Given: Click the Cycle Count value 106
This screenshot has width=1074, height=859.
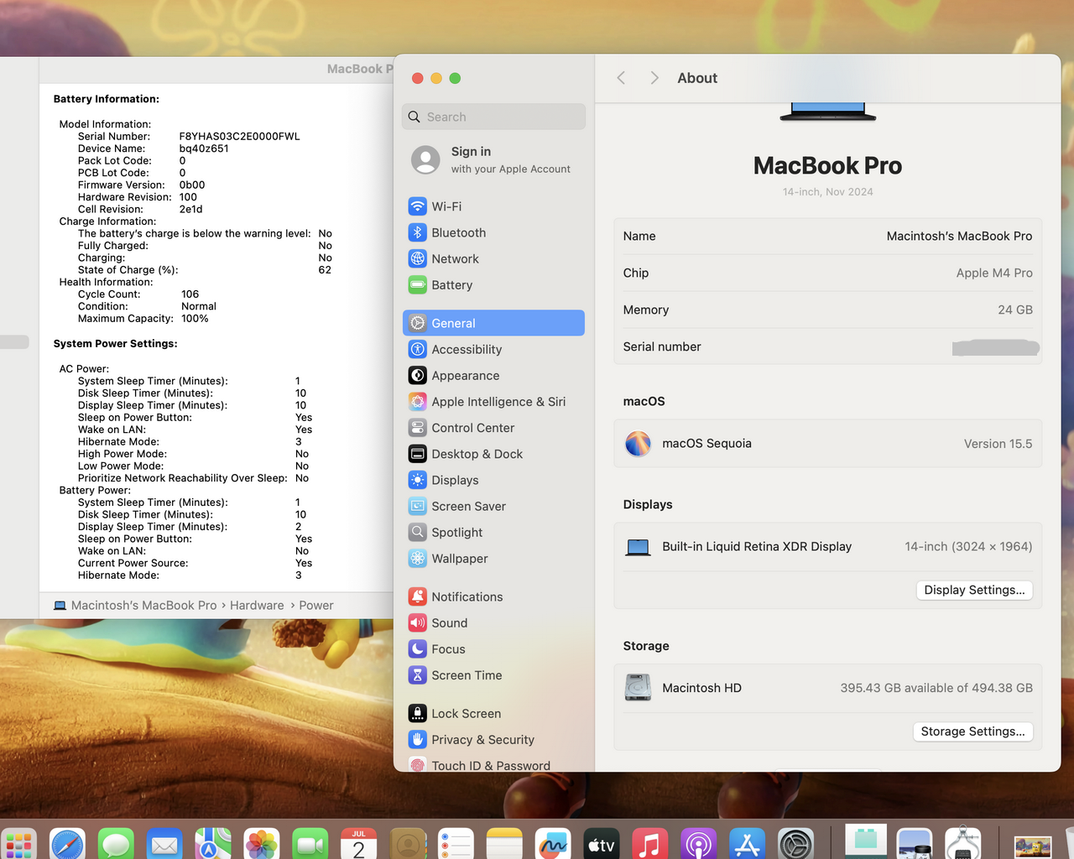Looking at the screenshot, I should point(190,294).
